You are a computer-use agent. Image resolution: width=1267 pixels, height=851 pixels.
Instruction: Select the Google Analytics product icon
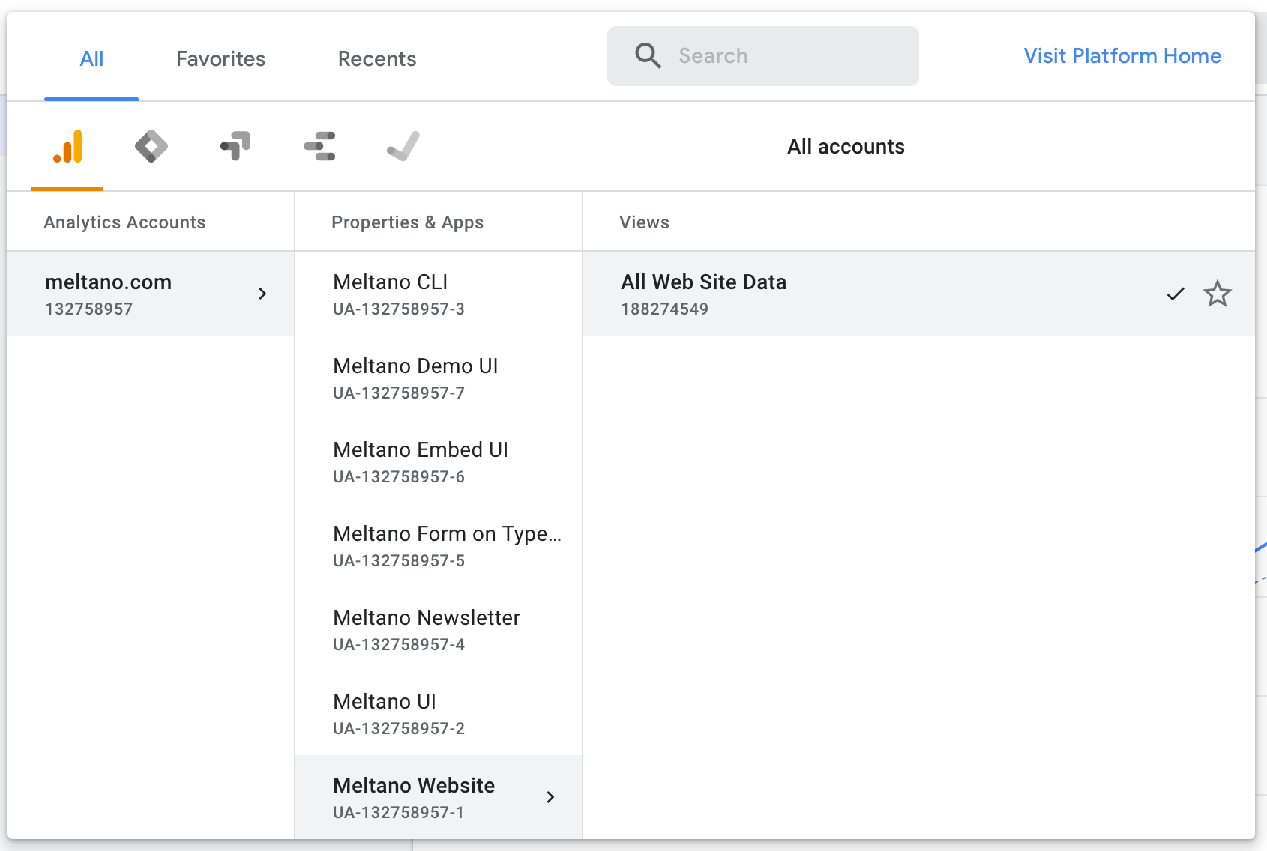(67, 147)
